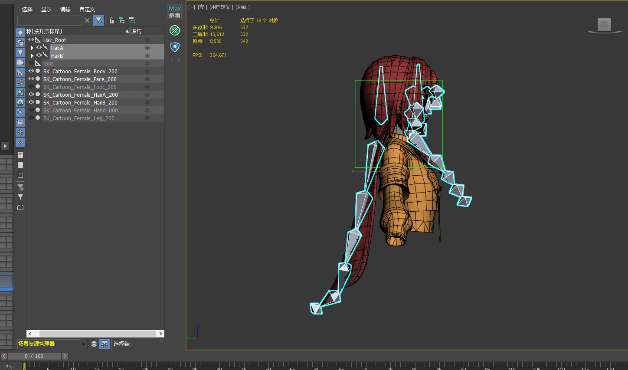
Task: Open the viewport [+] general menu
Action: pyautogui.click(x=192, y=7)
